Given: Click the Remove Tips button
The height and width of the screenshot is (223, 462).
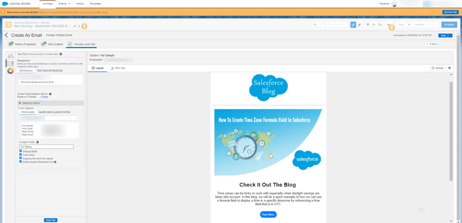Looking at the screenshot, I should pyautogui.click(x=450, y=12).
